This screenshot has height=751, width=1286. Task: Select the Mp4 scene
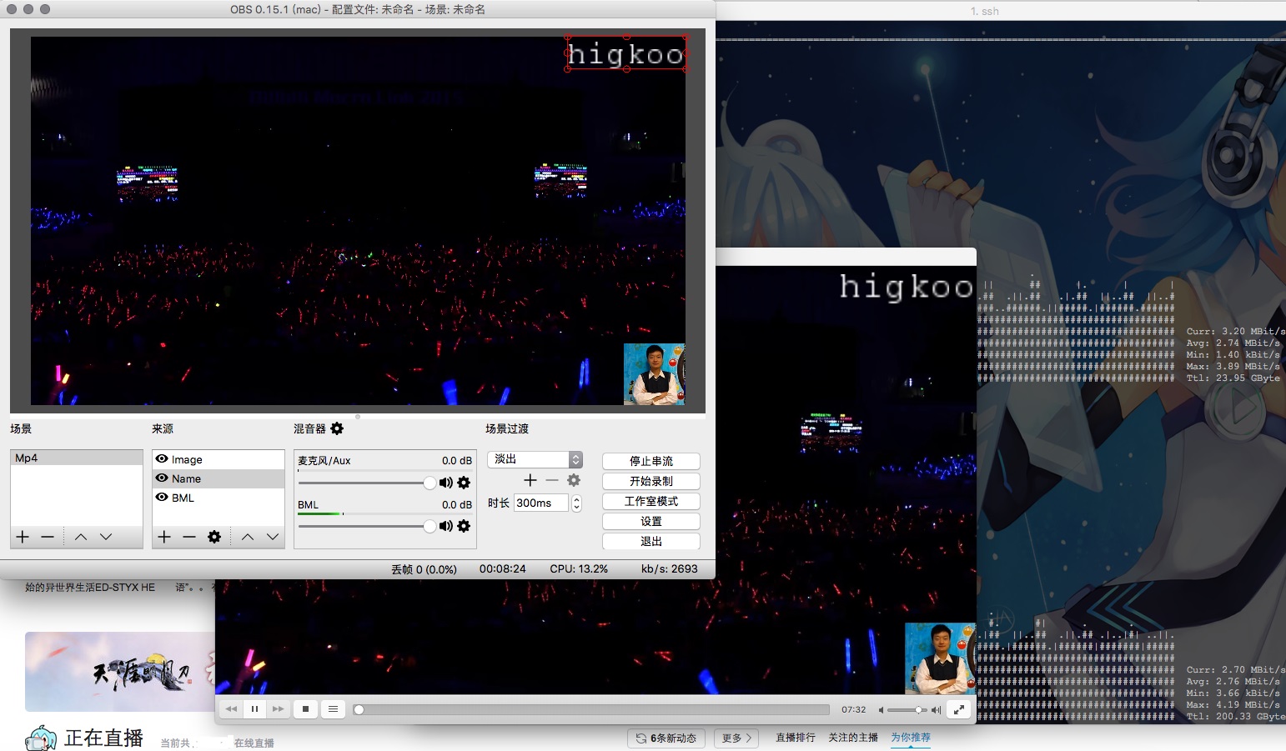77,458
